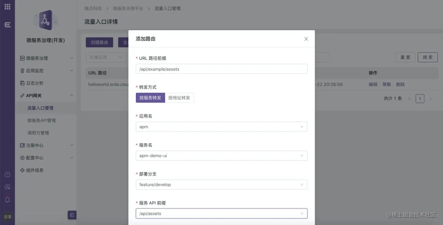
Task: Click the 添加路由 dialog title
Action: (x=146, y=39)
